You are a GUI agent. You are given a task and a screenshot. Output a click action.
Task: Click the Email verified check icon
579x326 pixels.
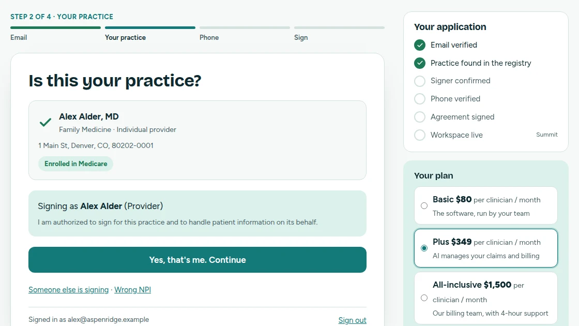pyautogui.click(x=419, y=45)
